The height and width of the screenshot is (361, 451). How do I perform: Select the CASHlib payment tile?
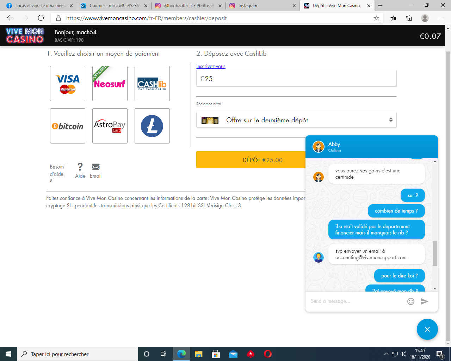click(152, 84)
